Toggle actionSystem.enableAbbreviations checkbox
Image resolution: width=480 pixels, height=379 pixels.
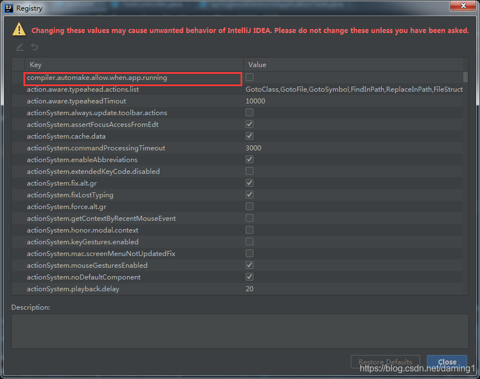[250, 159]
